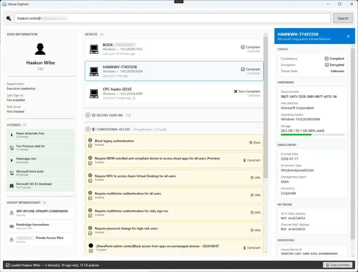Click the laptop icon for CPC-haako-IZLVZ

(x=94, y=93)
